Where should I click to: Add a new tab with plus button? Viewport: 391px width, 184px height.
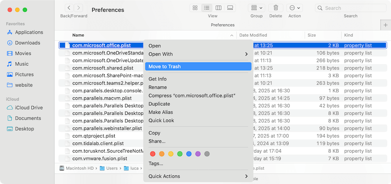click(x=386, y=25)
